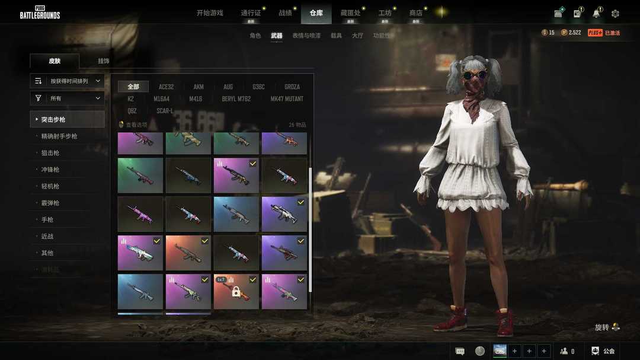Image resolution: width=640 pixels, height=360 pixels.
Task: Select the 仓库 tab
Action: (x=316, y=12)
